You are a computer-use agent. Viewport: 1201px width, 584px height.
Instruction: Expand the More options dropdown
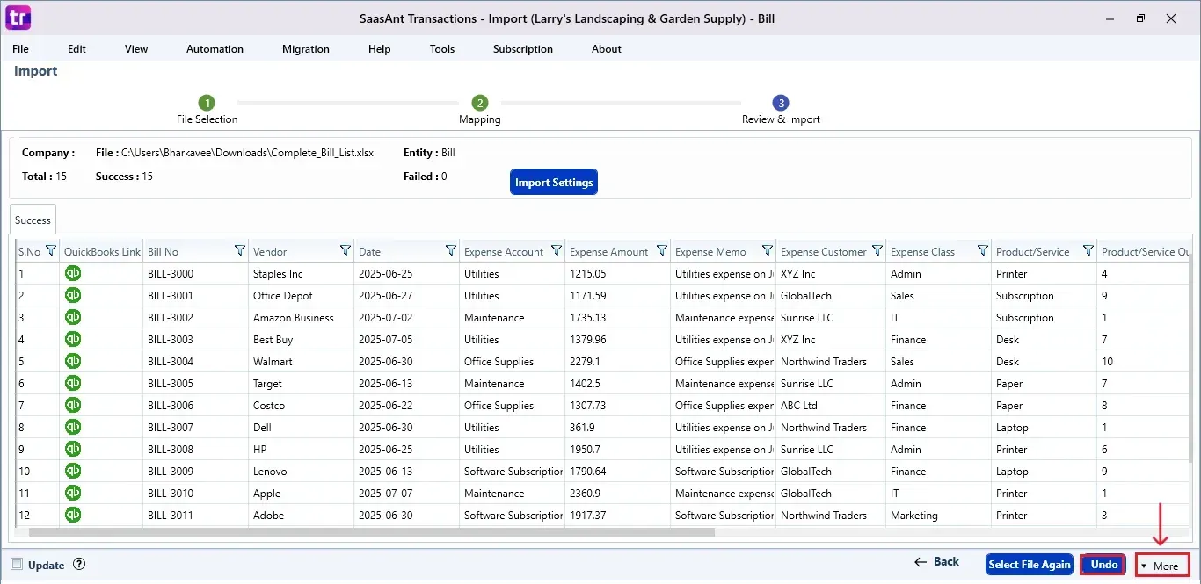tap(1162, 566)
